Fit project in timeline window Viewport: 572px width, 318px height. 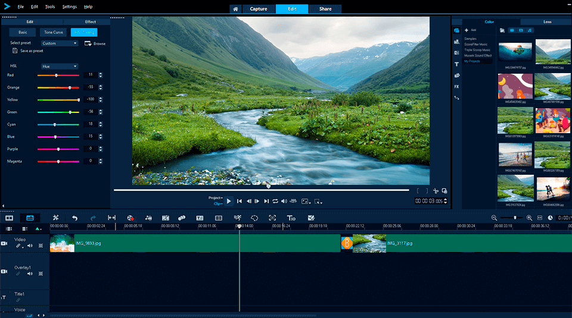540,218
